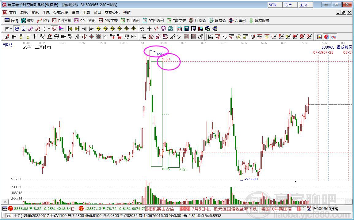Select the rainbow pencil drawing tool

point(7,36)
